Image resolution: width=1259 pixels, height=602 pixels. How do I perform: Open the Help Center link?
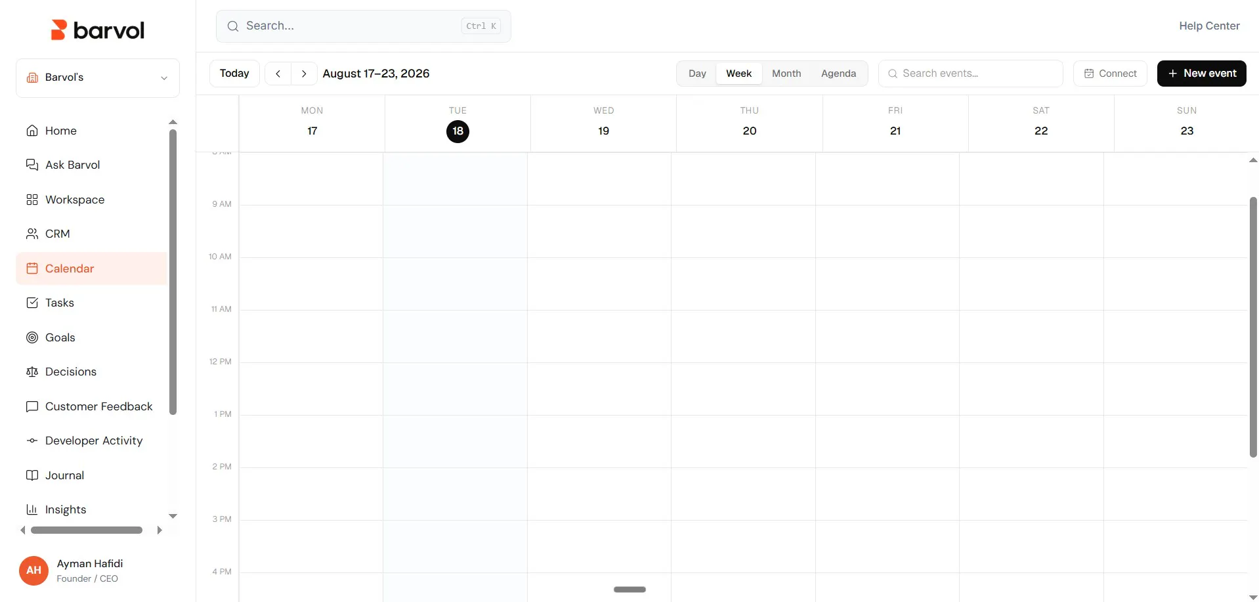coord(1209,26)
